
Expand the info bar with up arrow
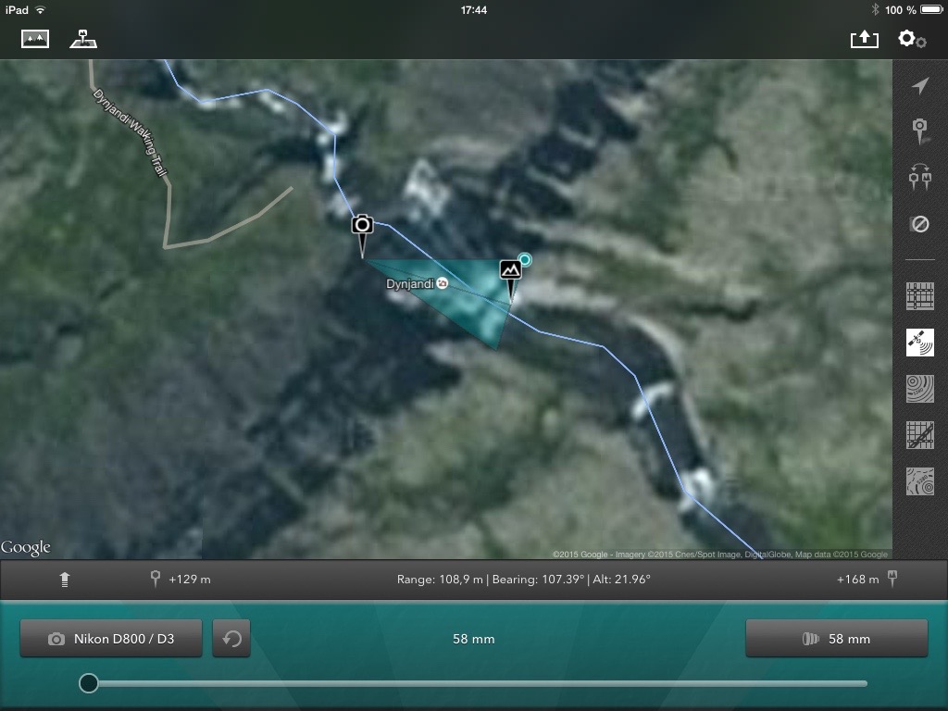click(x=65, y=580)
